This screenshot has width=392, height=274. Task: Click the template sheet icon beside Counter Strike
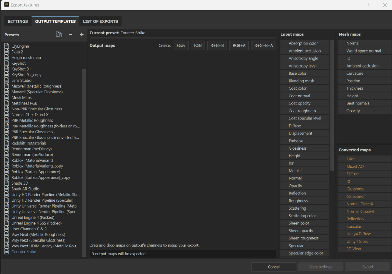point(6,251)
